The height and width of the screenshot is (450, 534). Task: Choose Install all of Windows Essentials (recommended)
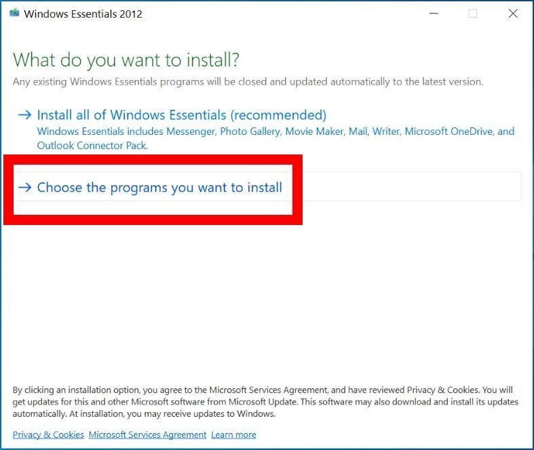(x=182, y=115)
